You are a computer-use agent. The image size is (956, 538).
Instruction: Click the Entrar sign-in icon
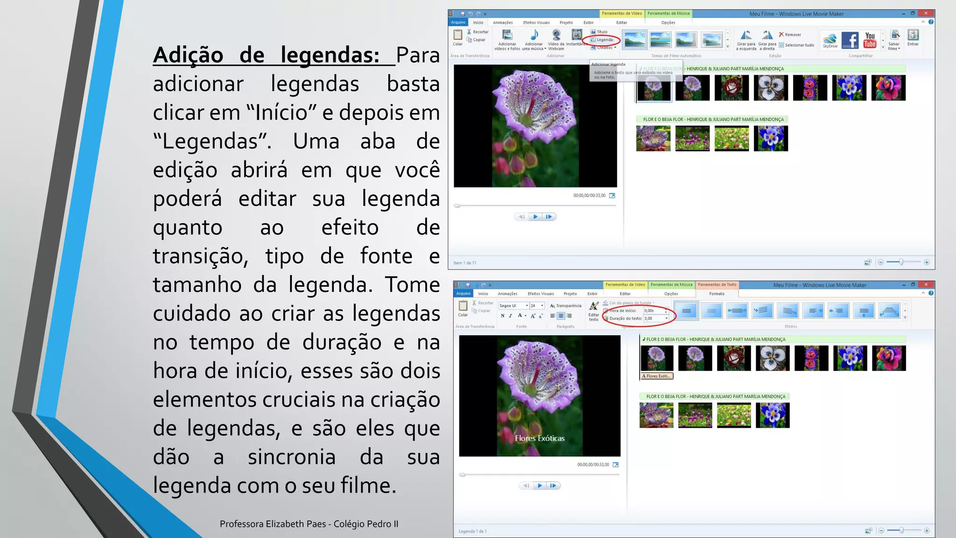tap(913, 35)
